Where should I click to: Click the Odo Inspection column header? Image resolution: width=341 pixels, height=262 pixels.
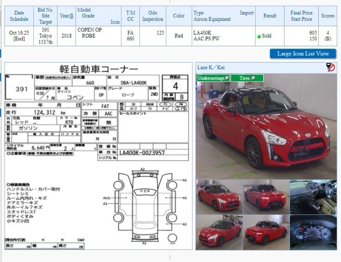[153, 16]
